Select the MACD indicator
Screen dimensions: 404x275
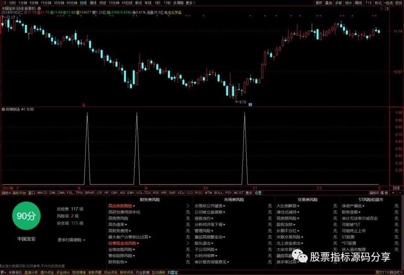pyautogui.click(x=42, y=193)
